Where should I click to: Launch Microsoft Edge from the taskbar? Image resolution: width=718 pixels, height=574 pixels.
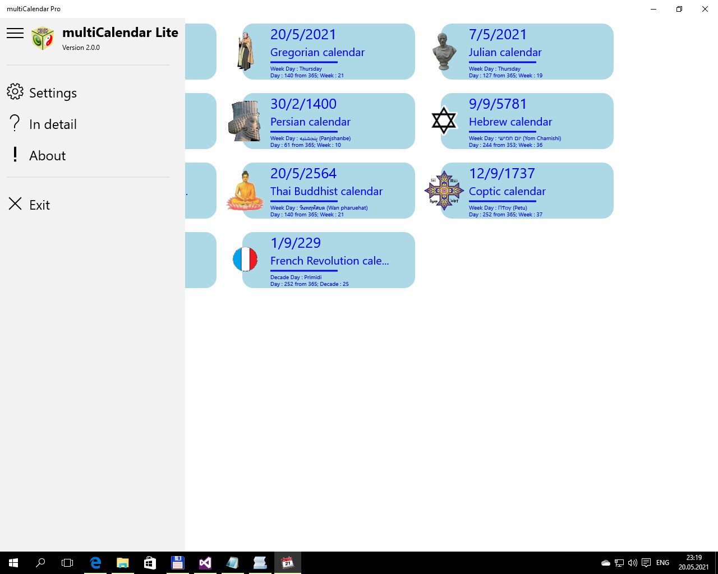click(95, 563)
